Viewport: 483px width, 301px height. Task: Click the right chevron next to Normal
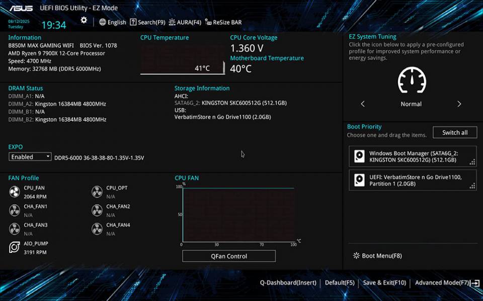[459, 104]
